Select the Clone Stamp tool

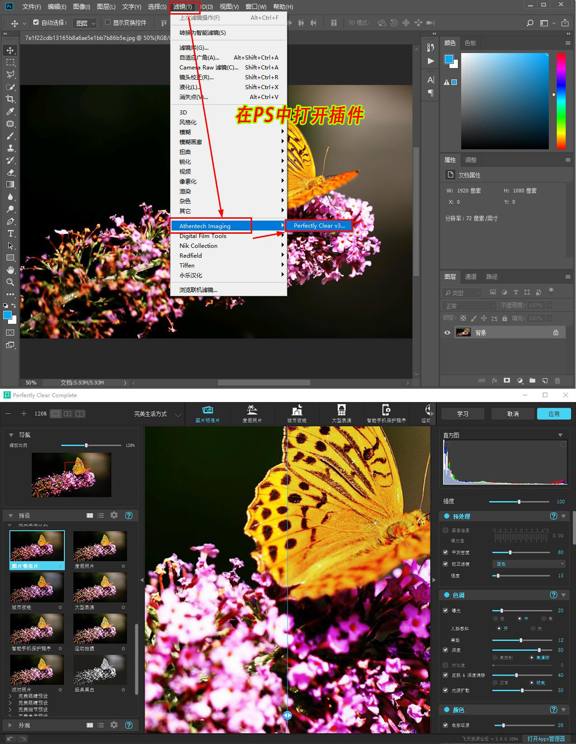10,148
